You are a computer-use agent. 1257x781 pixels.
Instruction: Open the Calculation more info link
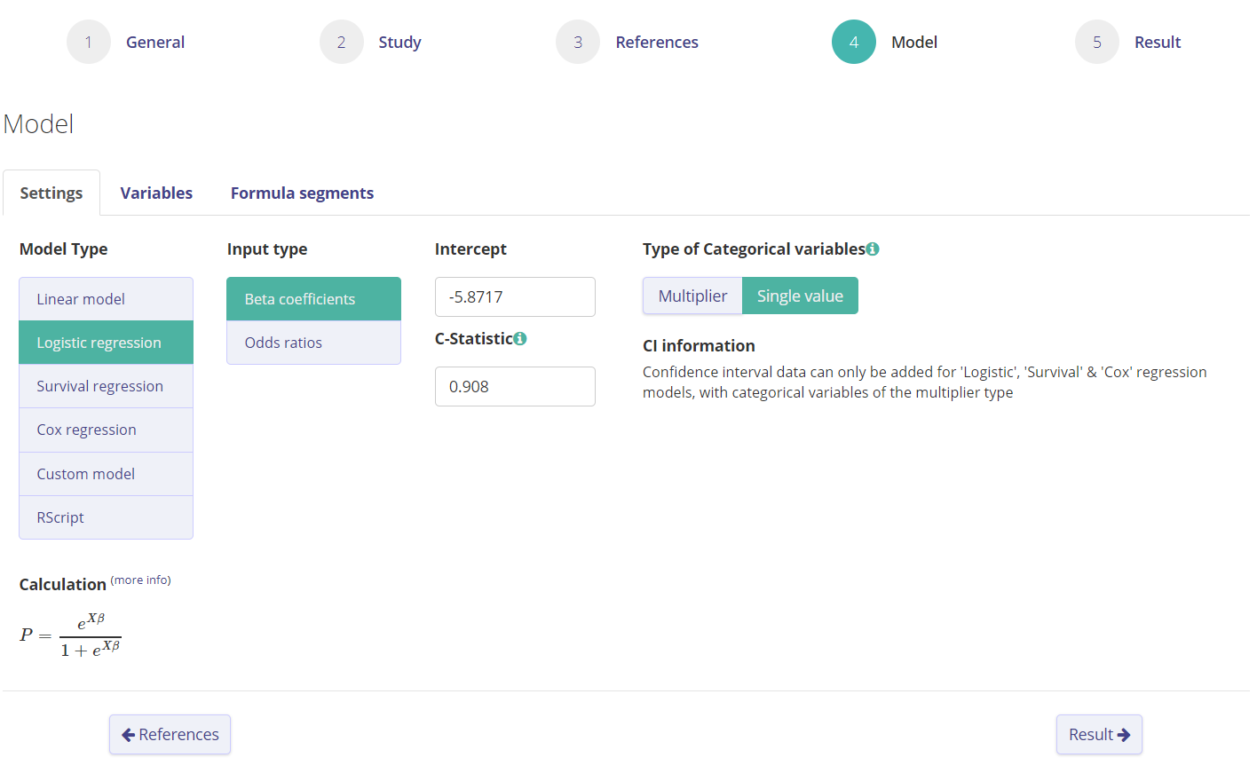pos(140,580)
